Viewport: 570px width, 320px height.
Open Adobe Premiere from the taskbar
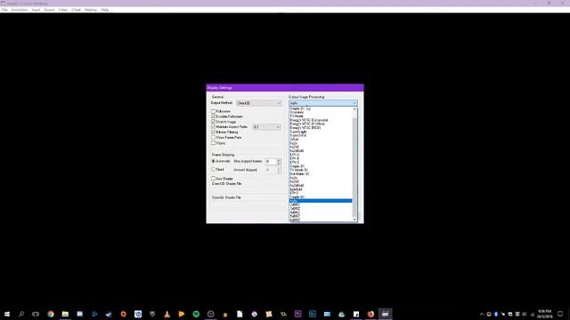pyautogui.click(x=297, y=314)
